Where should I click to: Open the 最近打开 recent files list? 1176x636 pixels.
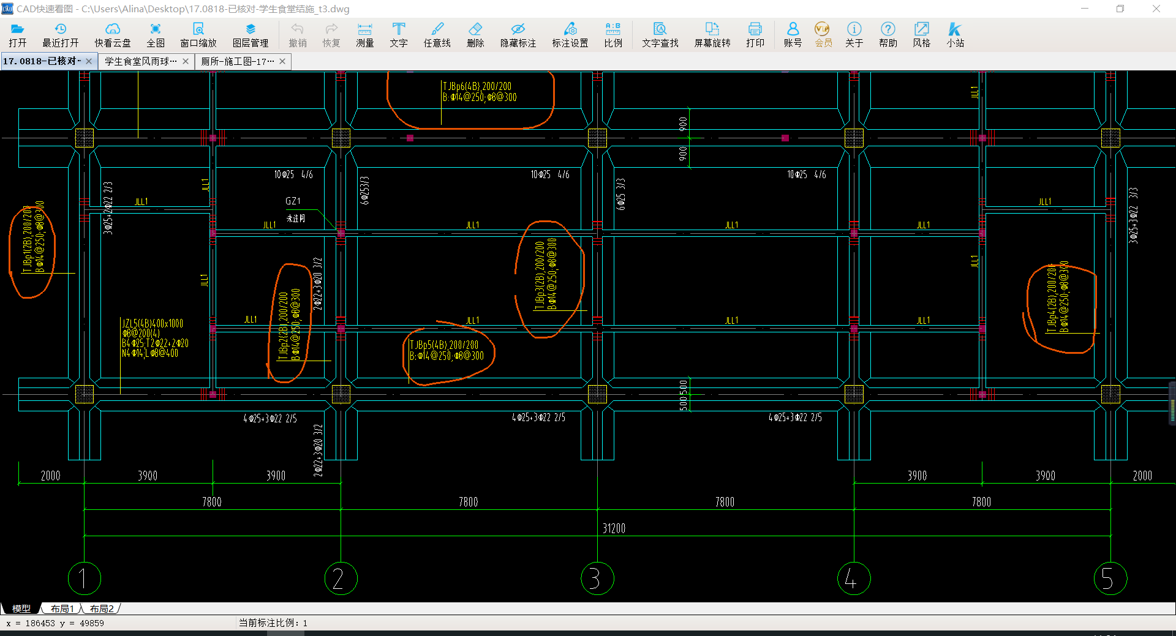tap(61, 35)
